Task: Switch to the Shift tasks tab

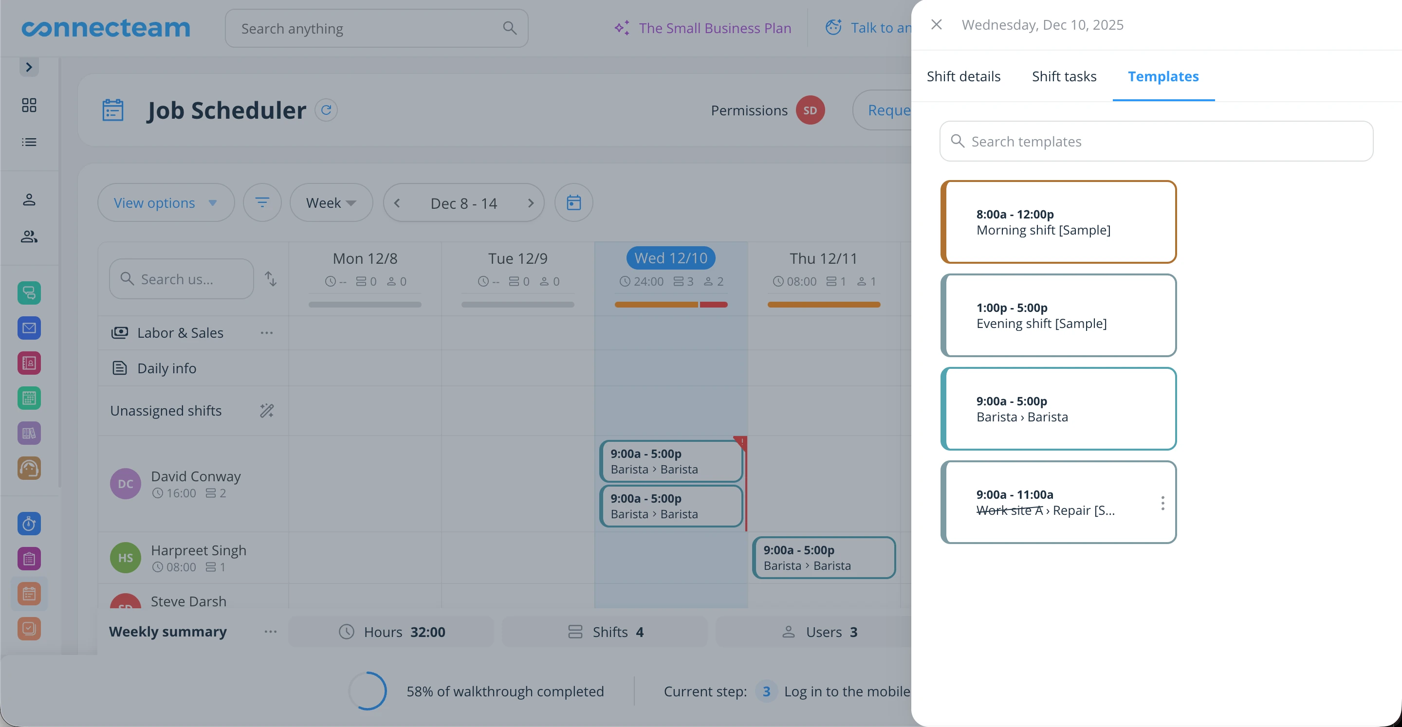Action: coord(1064,76)
